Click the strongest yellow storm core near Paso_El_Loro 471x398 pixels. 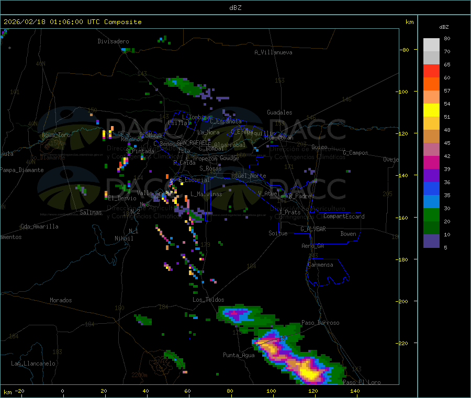(308, 372)
